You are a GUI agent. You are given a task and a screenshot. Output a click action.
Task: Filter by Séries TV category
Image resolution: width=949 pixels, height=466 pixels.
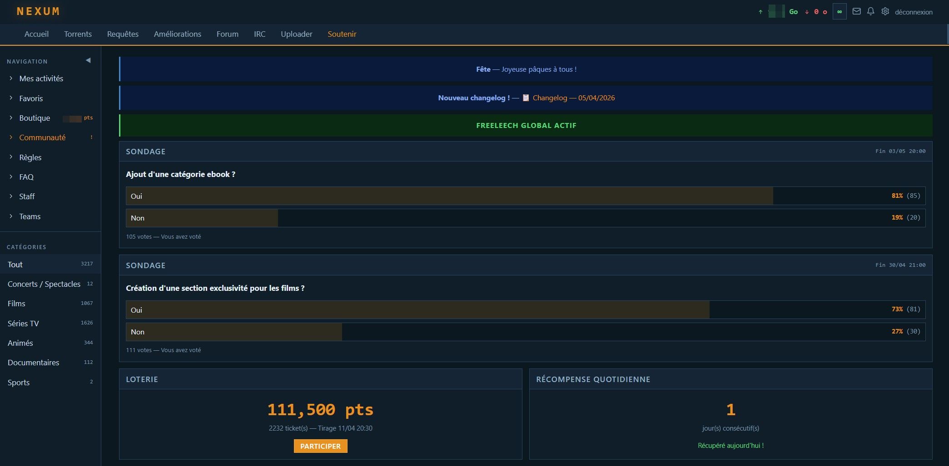pyautogui.click(x=23, y=324)
